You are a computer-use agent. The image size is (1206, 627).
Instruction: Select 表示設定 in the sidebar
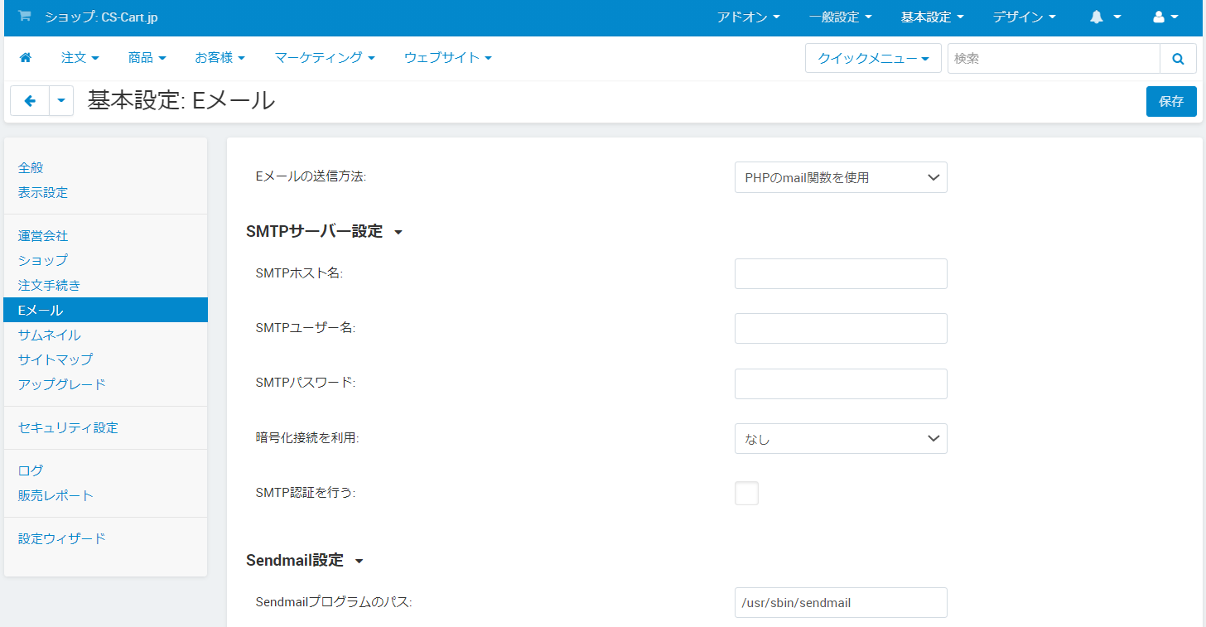tap(43, 192)
